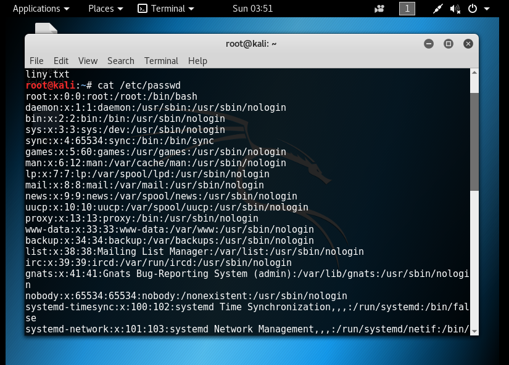Open the Search menu

(x=121, y=61)
